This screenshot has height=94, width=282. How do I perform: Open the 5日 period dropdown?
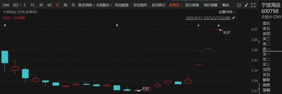click(17, 5)
